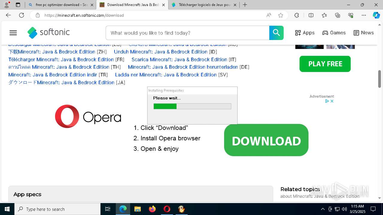Close the Download Minecraft tab

[163, 5]
